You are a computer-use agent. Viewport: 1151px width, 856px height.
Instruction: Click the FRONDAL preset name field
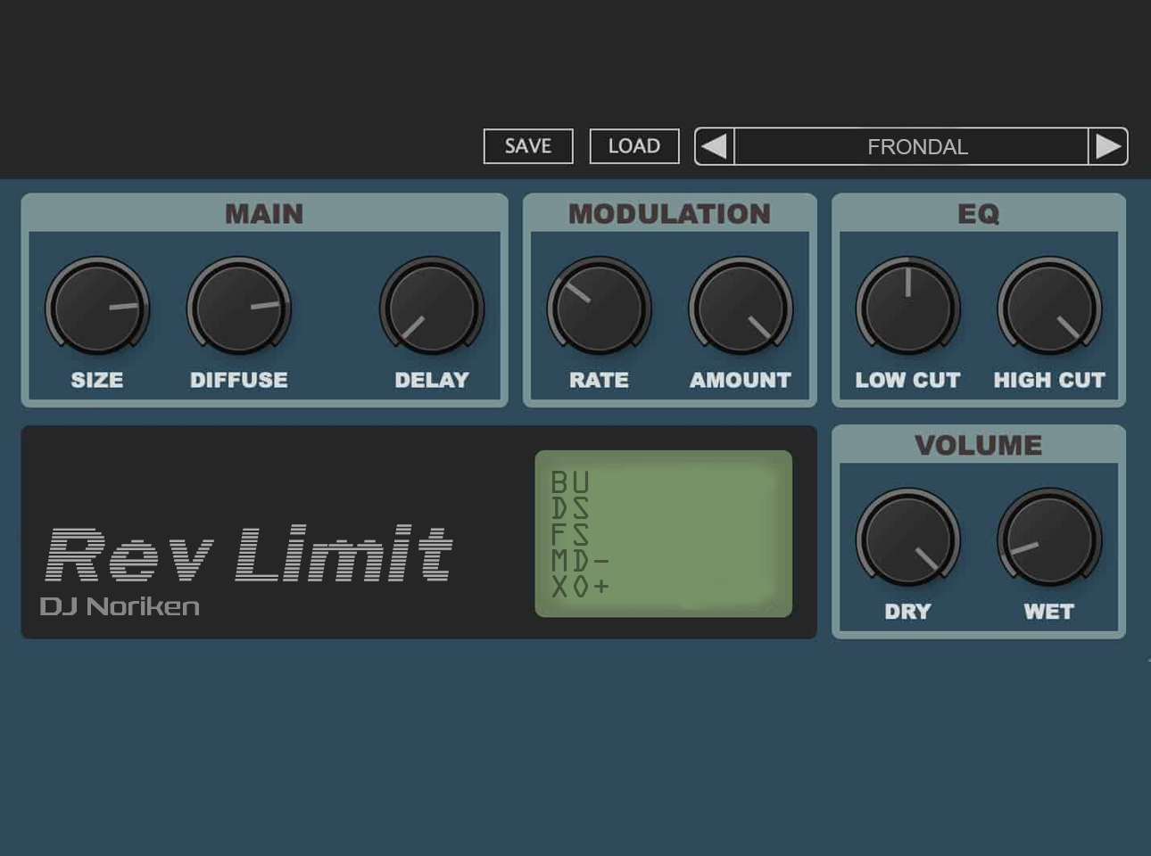[x=911, y=146]
